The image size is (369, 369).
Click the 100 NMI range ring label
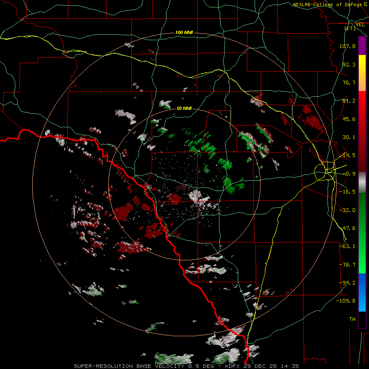point(184,32)
